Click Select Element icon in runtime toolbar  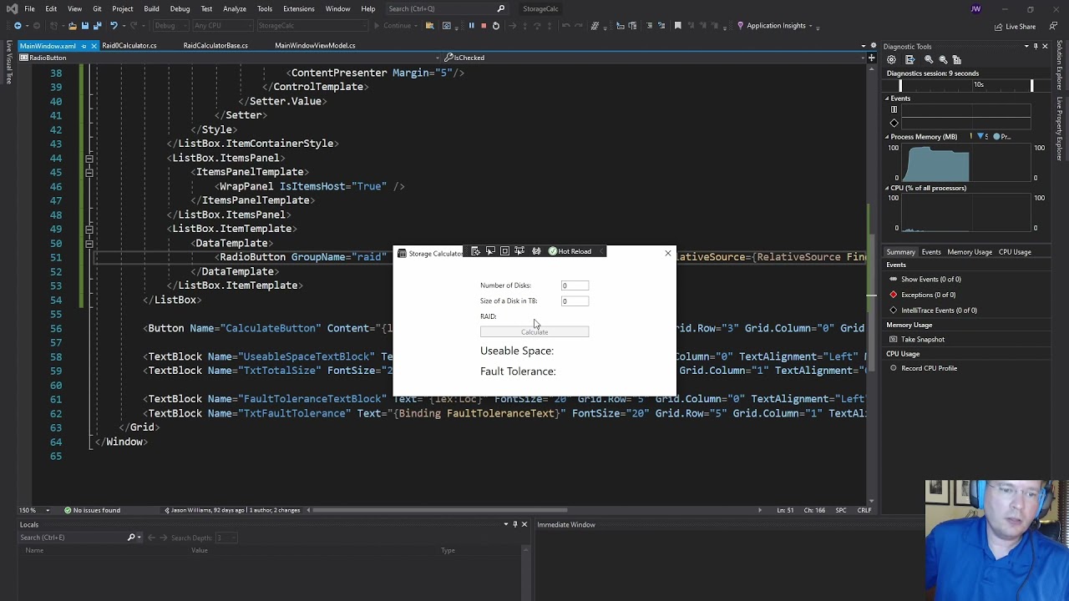[x=490, y=251]
